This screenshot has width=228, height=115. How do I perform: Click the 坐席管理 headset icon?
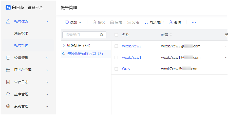[x=8, y=94]
